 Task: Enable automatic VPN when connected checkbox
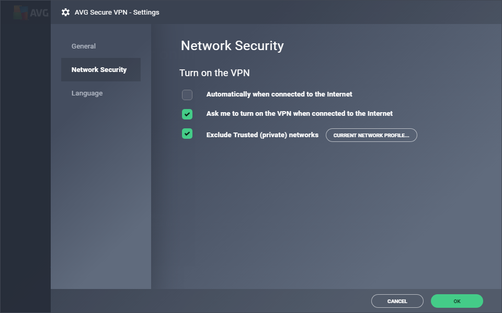[187, 95]
